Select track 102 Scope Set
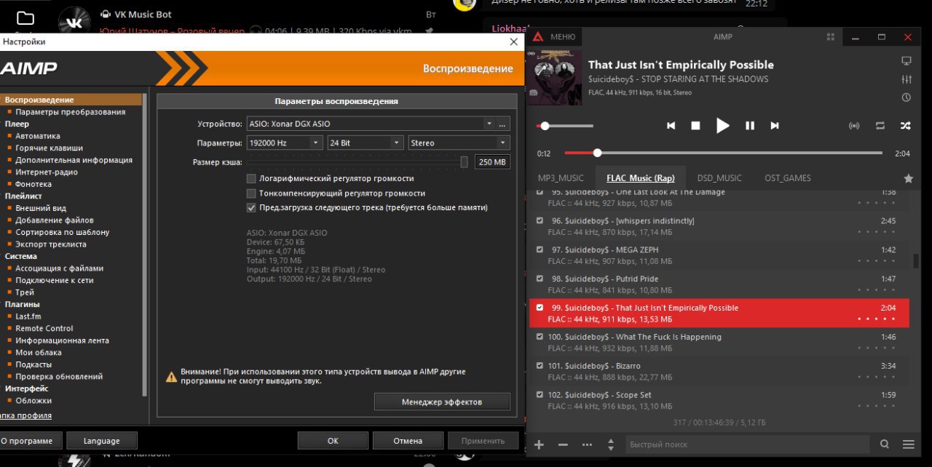Viewport: 932px width, 467px height. point(719,400)
